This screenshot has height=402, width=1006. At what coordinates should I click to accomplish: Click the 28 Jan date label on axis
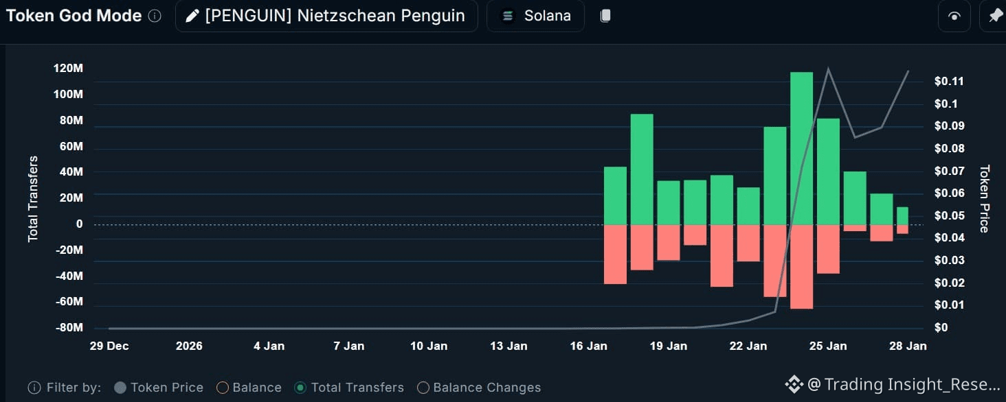click(x=907, y=346)
